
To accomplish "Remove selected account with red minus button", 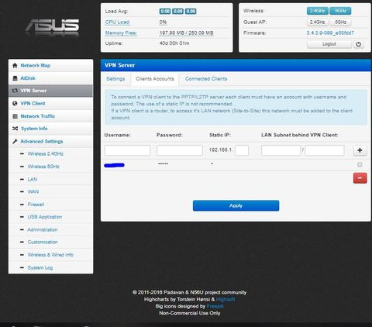I will [360, 178].
